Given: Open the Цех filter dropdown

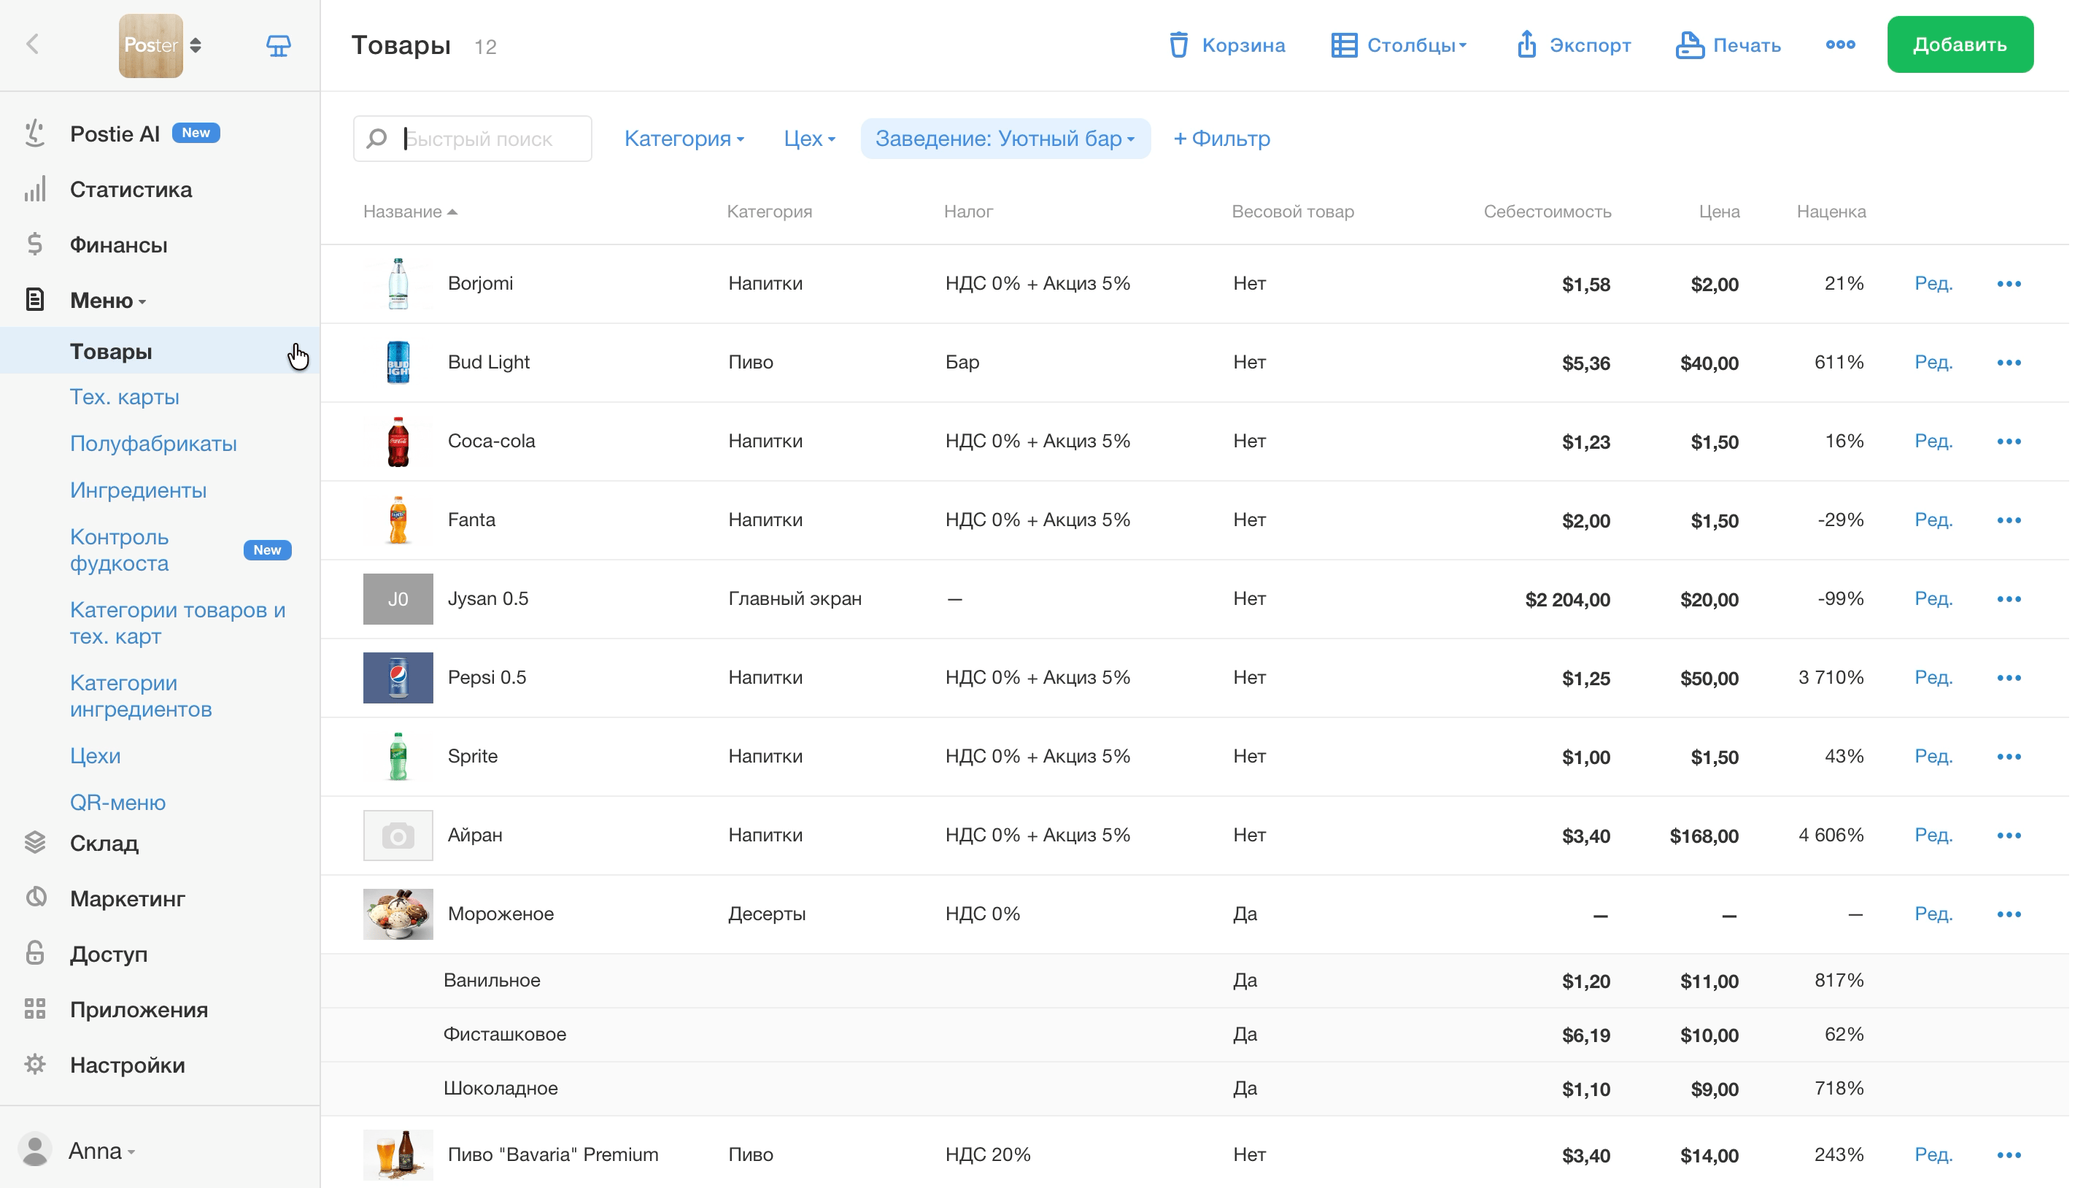Looking at the screenshot, I should [x=811, y=139].
